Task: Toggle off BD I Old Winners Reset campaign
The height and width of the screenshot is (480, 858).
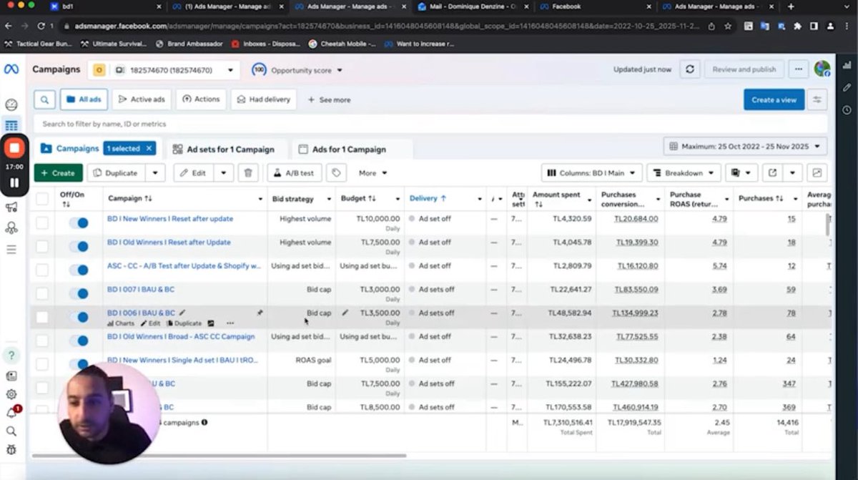Action: click(x=79, y=247)
